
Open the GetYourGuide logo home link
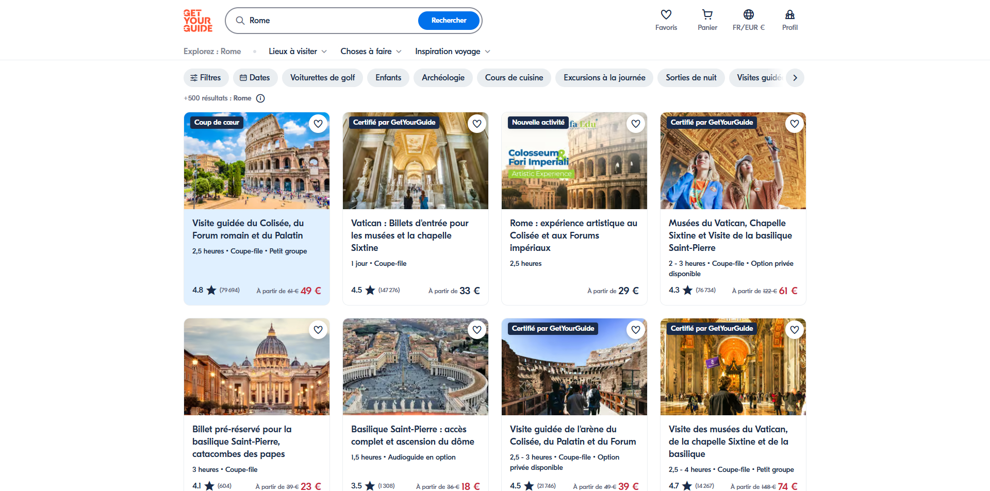(198, 21)
